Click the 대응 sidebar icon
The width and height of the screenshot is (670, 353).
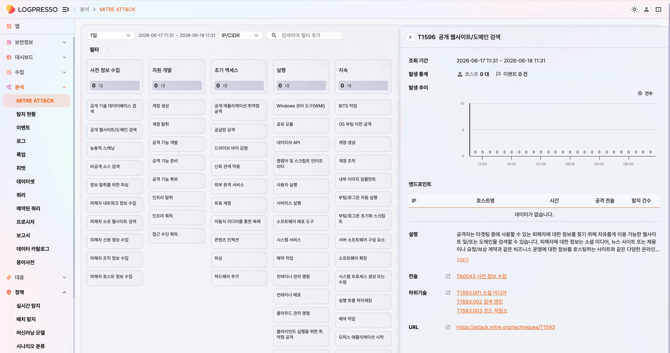click(9, 277)
